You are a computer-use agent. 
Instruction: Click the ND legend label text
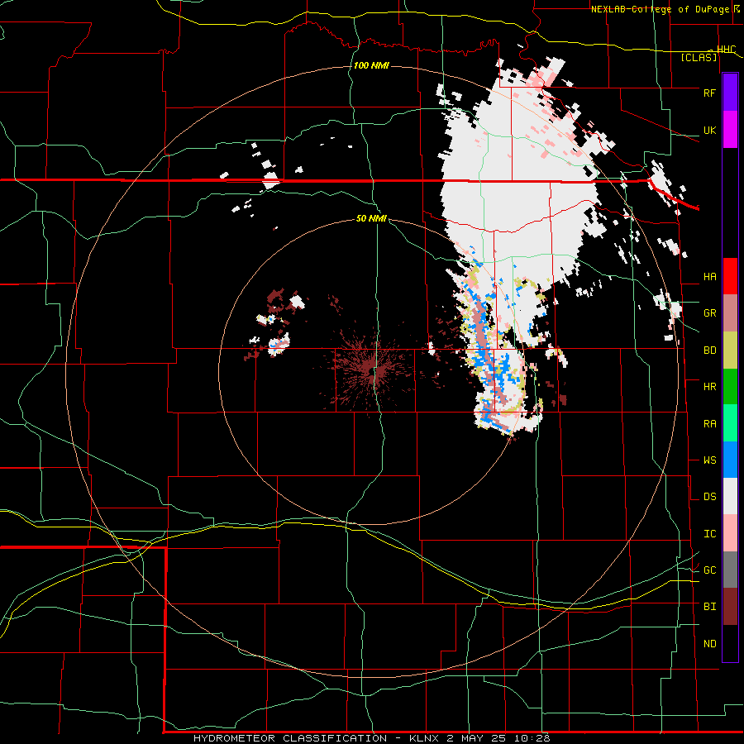[x=709, y=644]
